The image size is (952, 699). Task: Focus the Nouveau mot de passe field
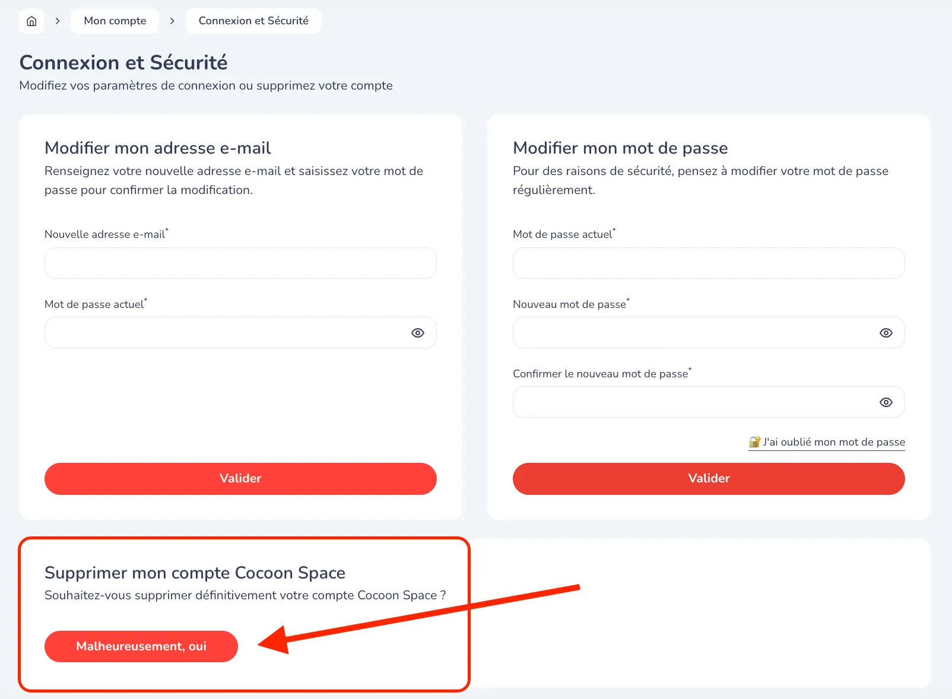point(694,333)
